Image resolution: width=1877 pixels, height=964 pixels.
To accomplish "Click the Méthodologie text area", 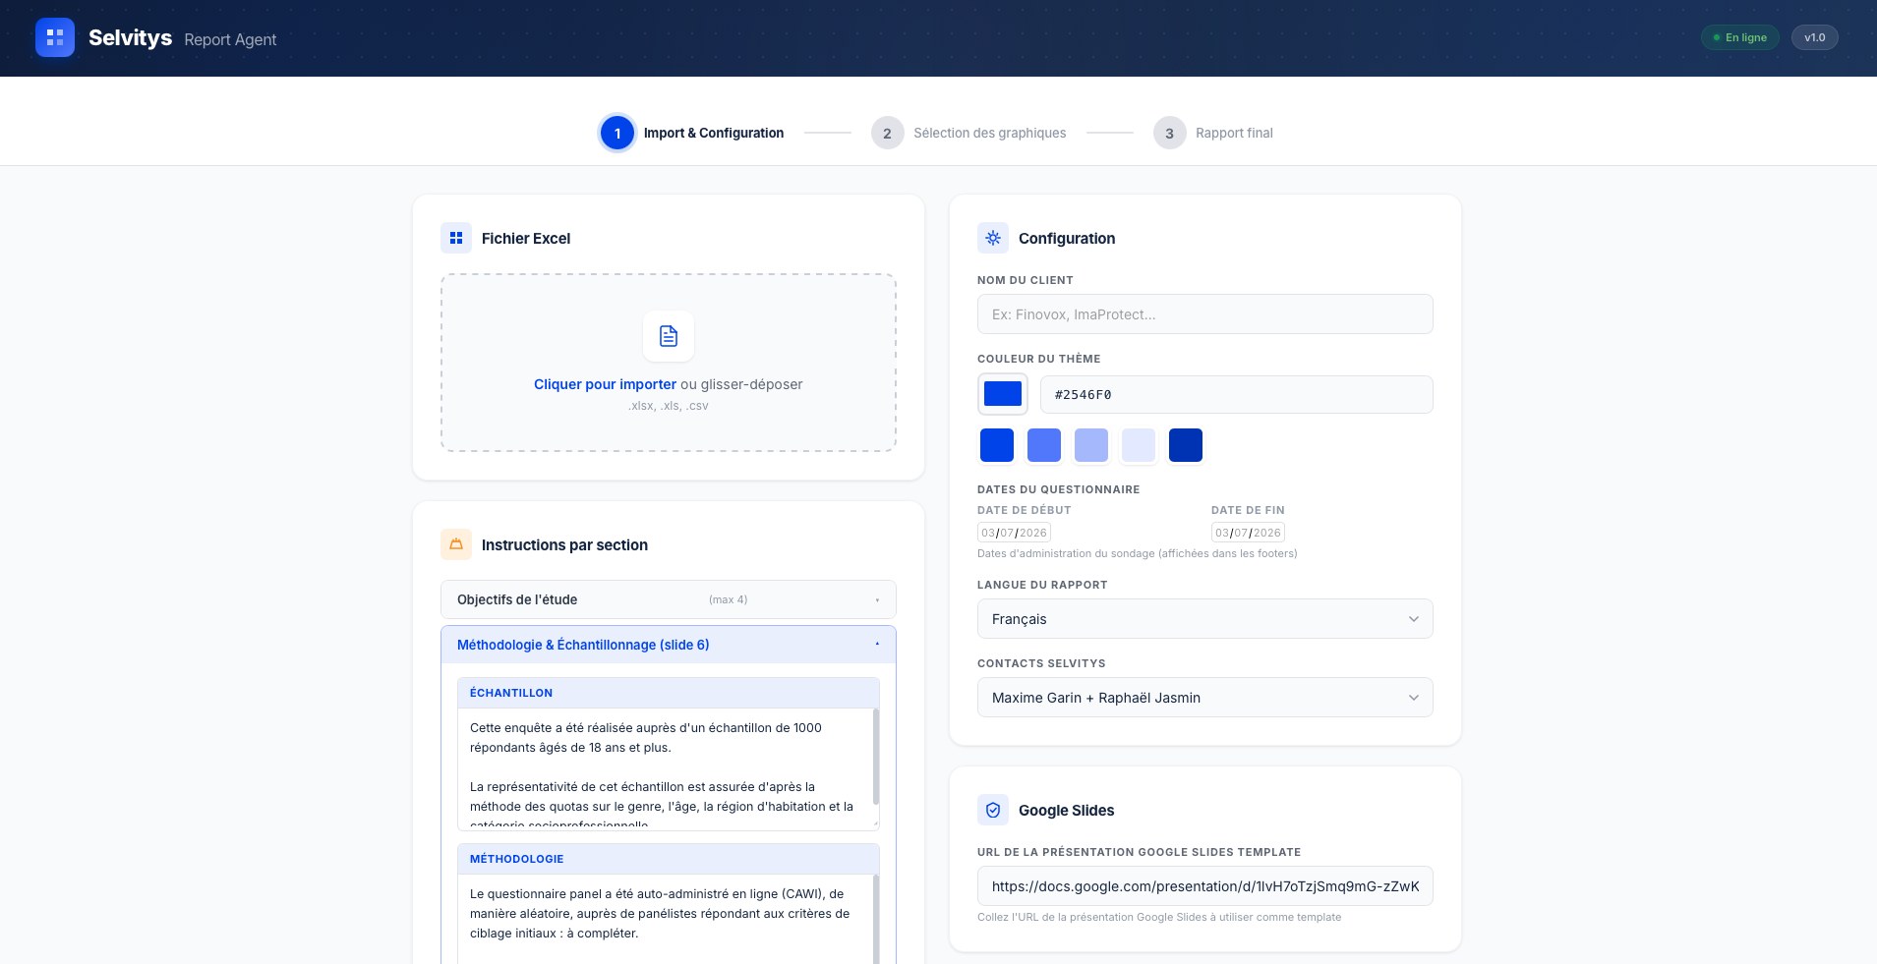I will coord(665,919).
